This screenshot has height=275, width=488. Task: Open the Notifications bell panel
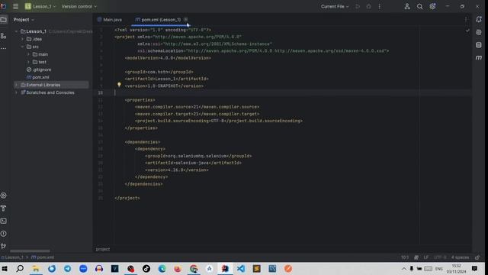[x=479, y=20]
